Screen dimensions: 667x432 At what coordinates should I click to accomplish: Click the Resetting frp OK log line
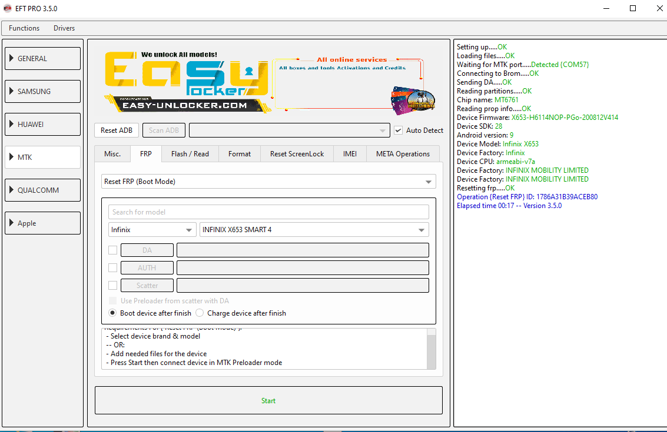click(x=486, y=188)
